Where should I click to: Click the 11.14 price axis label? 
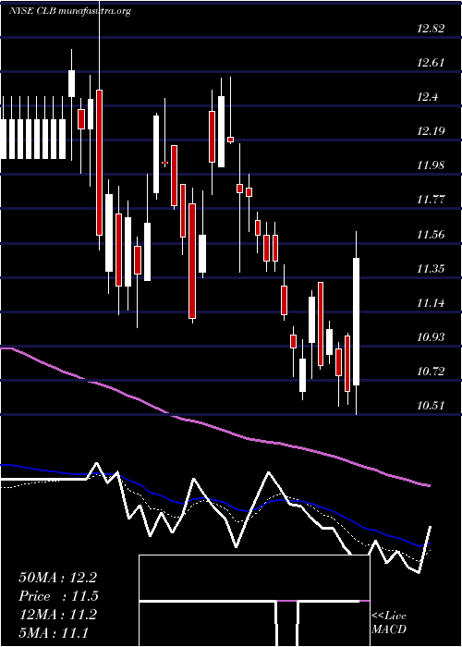click(431, 303)
